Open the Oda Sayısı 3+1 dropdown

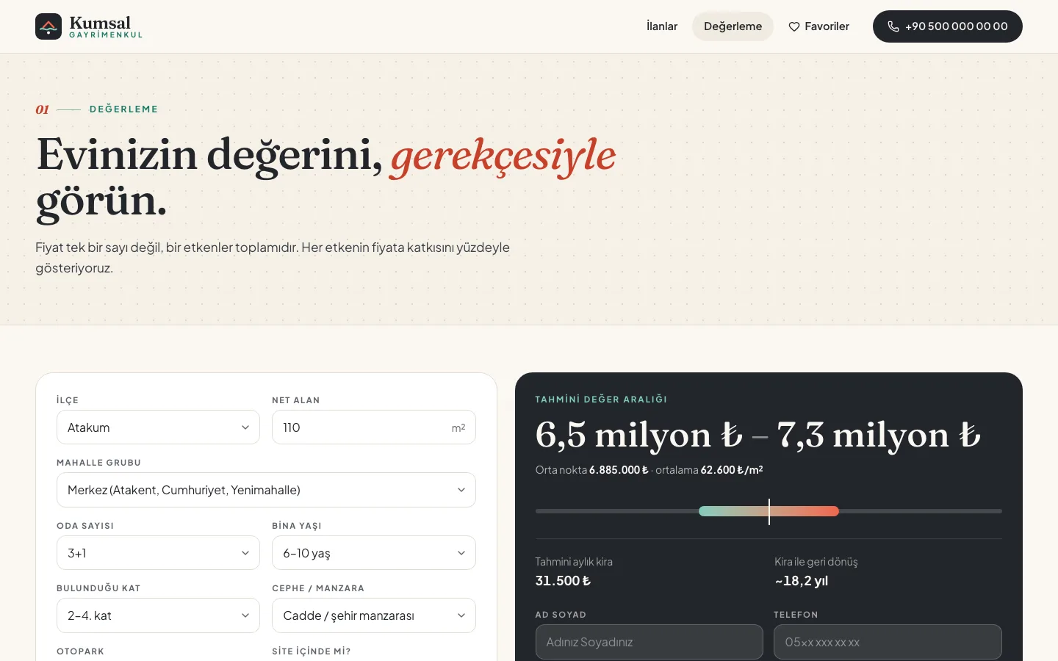pos(158,553)
